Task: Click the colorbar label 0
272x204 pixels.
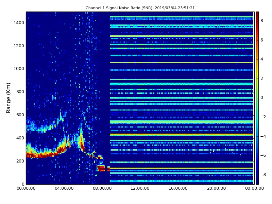Action: pyautogui.click(x=262, y=98)
